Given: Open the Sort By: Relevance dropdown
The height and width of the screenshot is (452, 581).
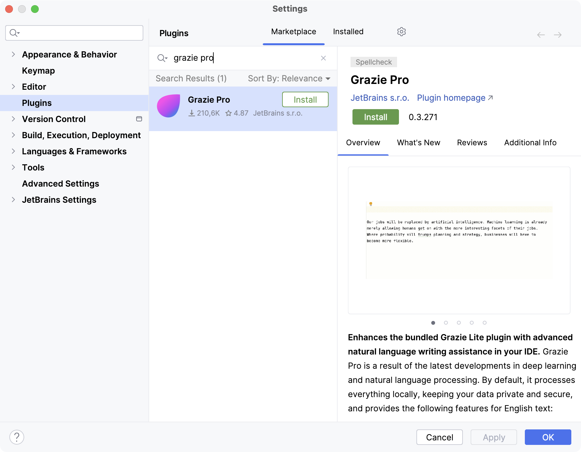Looking at the screenshot, I should click(289, 78).
